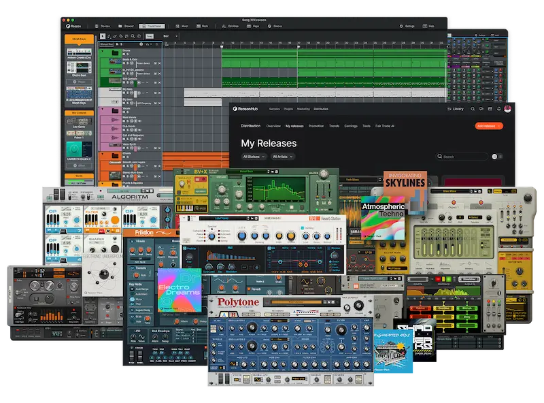The height and width of the screenshot is (403, 544).
Task: Open the Overview tab in Distribution
Action: coord(273,126)
